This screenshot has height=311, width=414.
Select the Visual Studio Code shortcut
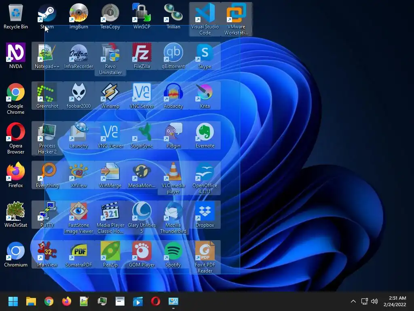(x=205, y=19)
